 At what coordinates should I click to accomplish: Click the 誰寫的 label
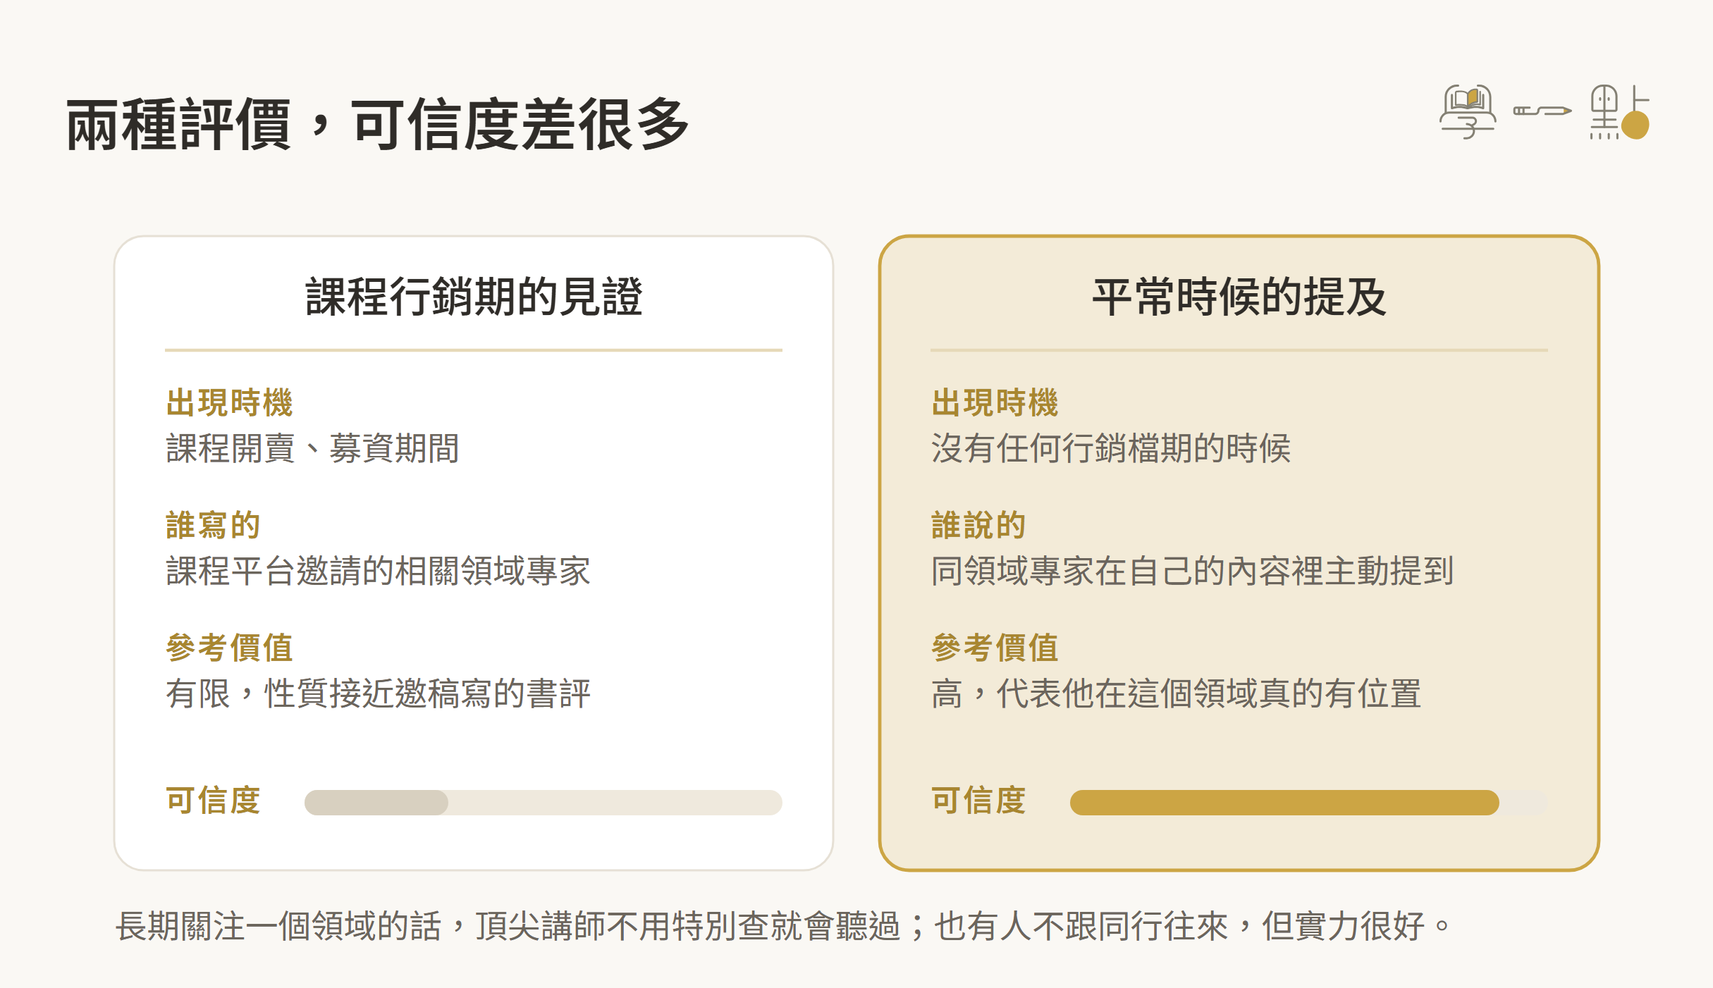[x=213, y=525]
